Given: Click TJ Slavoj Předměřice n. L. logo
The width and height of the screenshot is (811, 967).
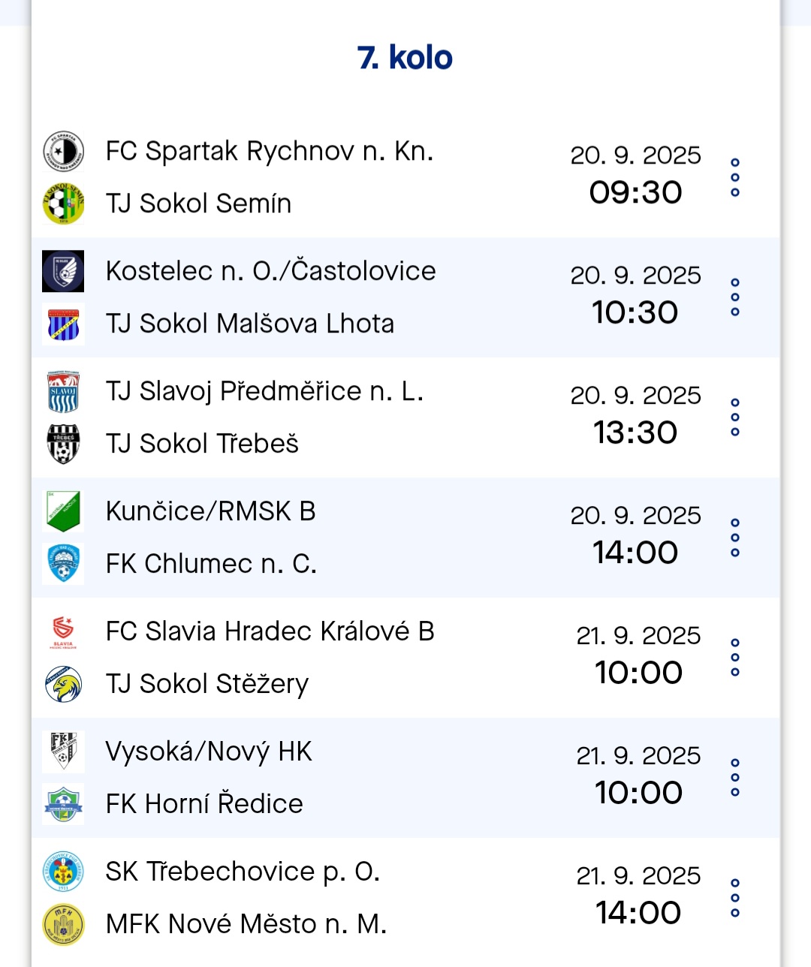Looking at the screenshot, I should [x=63, y=391].
